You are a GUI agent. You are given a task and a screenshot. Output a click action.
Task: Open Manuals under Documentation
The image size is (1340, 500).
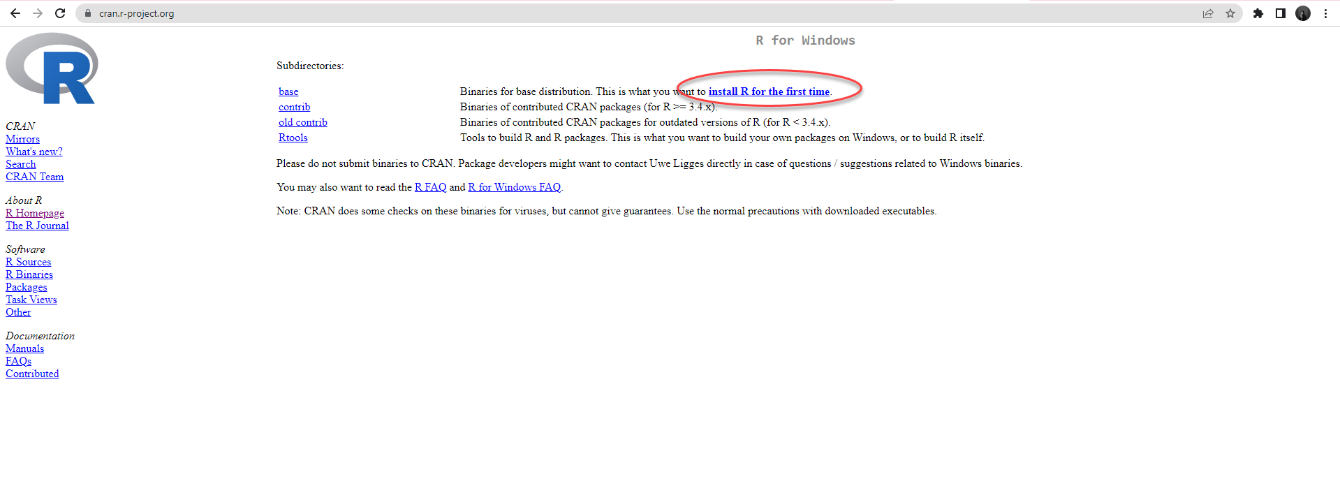[24, 348]
